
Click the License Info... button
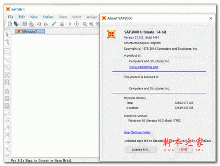[141, 149]
